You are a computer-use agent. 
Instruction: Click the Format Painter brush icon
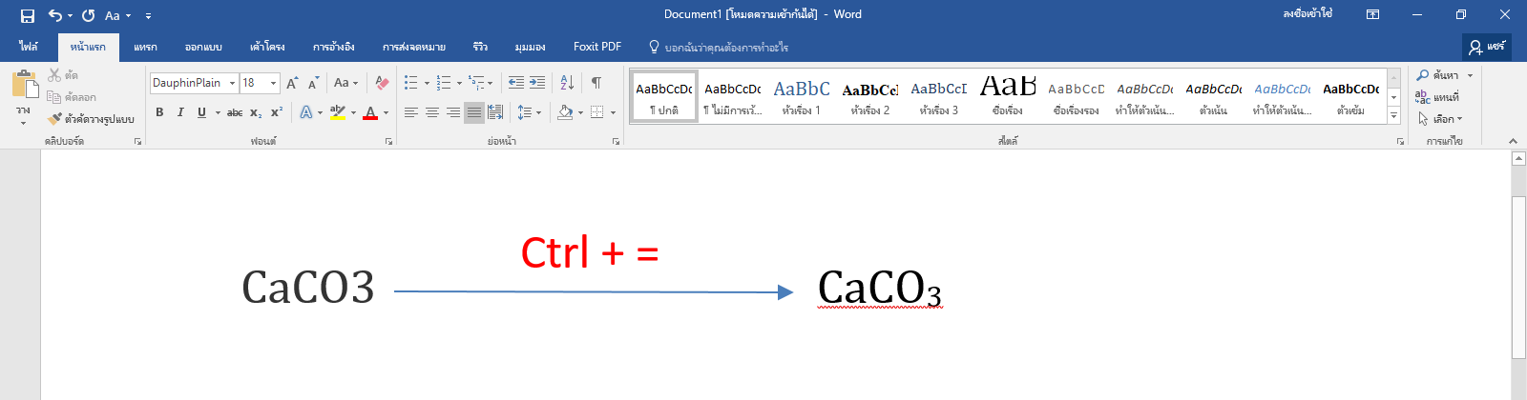[x=54, y=119]
